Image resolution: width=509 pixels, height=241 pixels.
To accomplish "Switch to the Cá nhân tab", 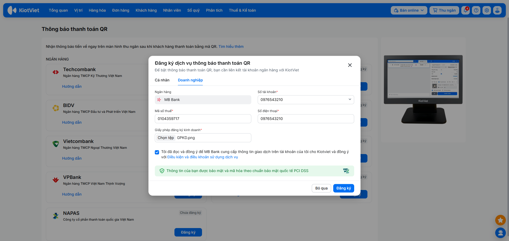I will [x=162, y=80].
